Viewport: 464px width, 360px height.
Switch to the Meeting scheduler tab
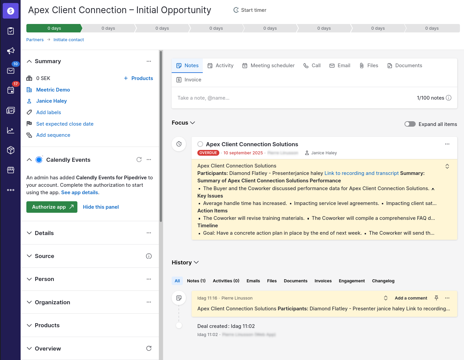[x=268, y=66]
